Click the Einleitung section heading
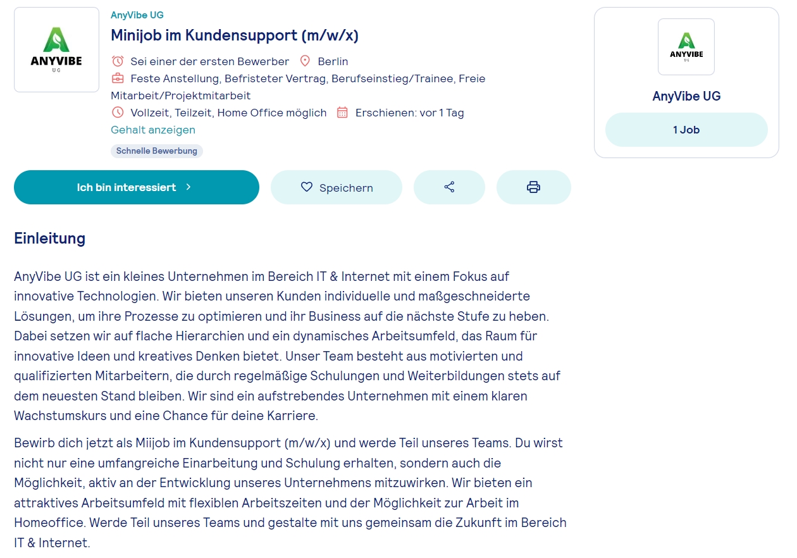Viewport: 797px width, 558px height. coord(49,239)
